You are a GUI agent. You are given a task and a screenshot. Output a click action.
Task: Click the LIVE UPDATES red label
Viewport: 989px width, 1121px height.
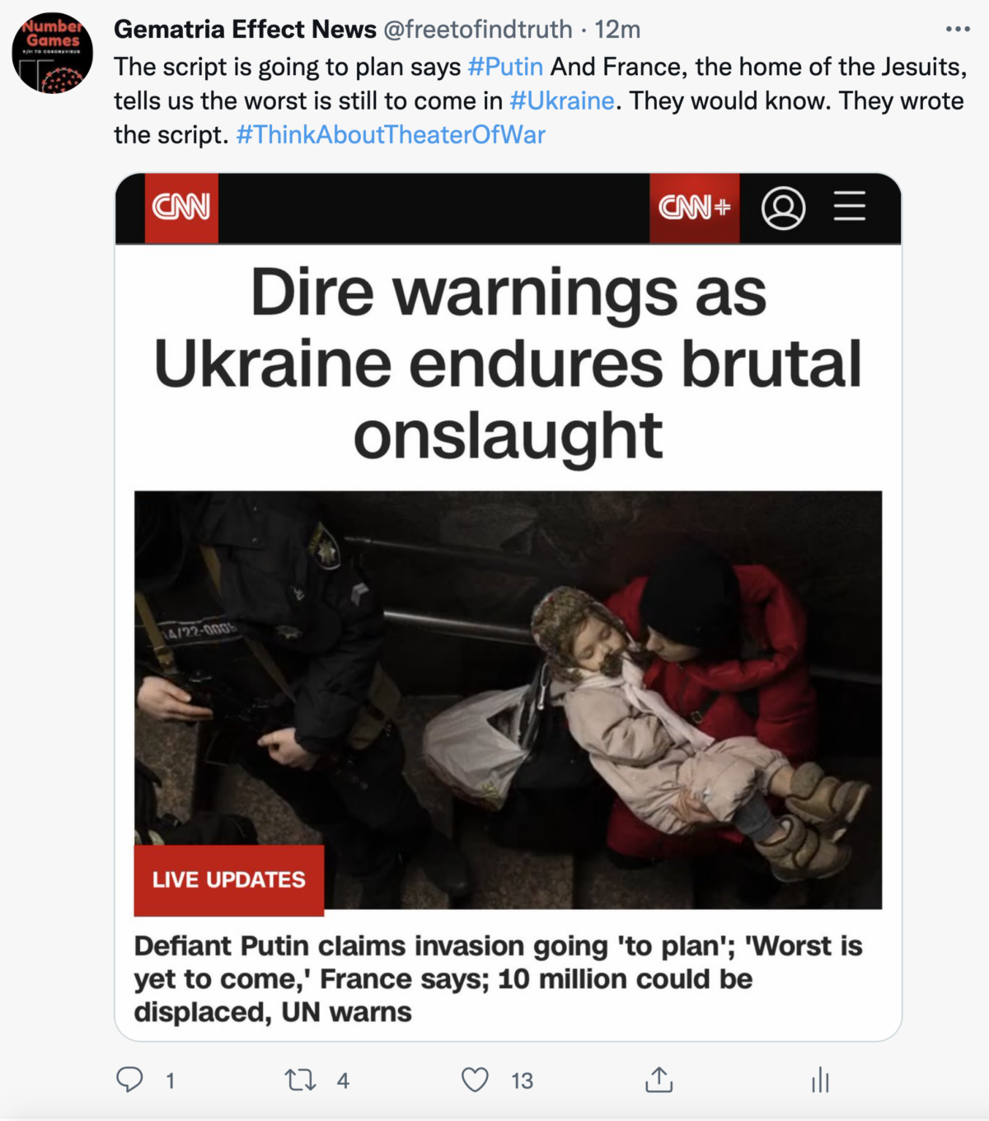(229, 880)
